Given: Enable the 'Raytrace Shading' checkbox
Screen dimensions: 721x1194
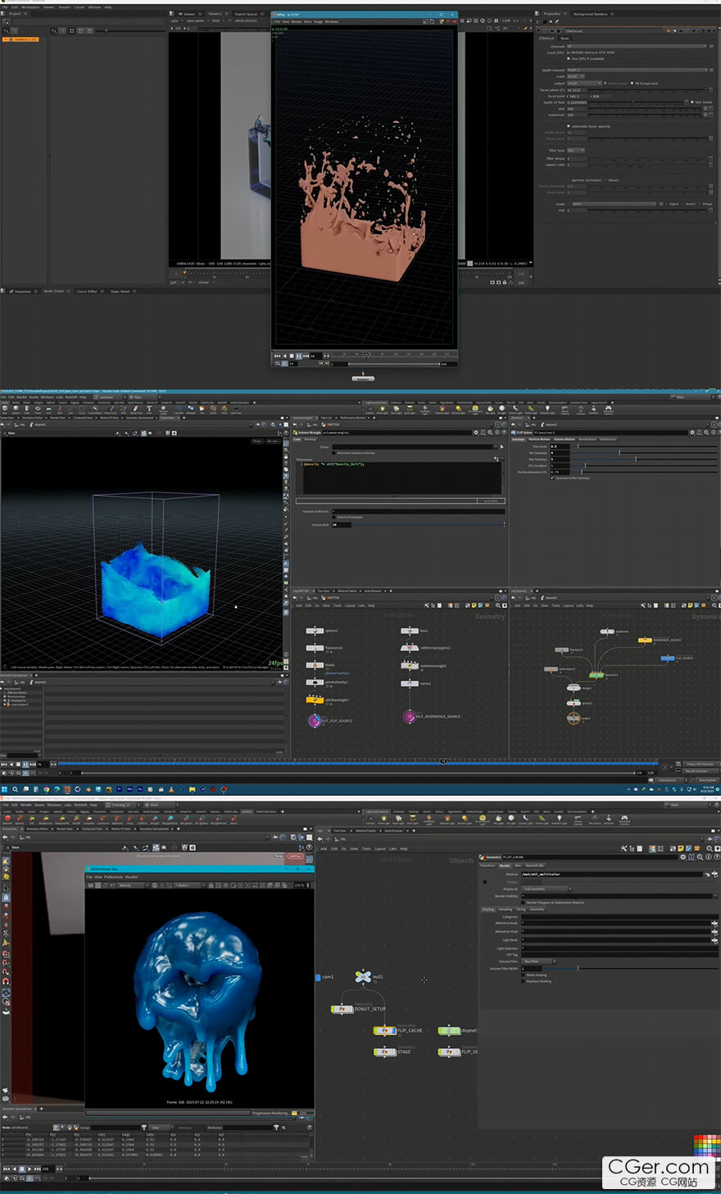Looking at the screenshot, I should point(523,981).
